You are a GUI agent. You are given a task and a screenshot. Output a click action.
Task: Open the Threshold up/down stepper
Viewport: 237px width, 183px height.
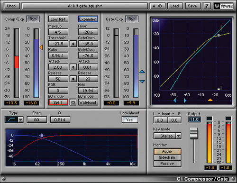click(73, 44)
